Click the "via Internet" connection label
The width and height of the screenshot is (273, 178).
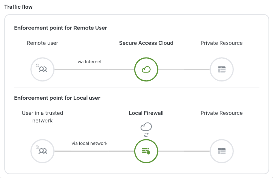tap(89, 62)
